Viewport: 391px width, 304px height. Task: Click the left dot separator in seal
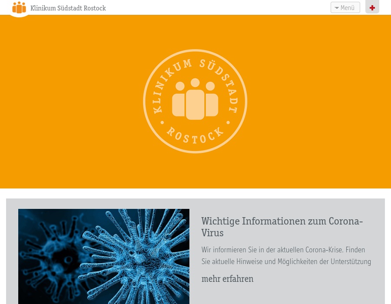click(162, 122)
